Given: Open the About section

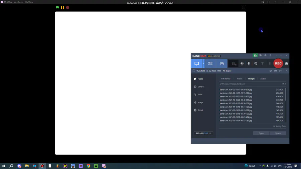Looking at the screenshot, I should 198,110.
